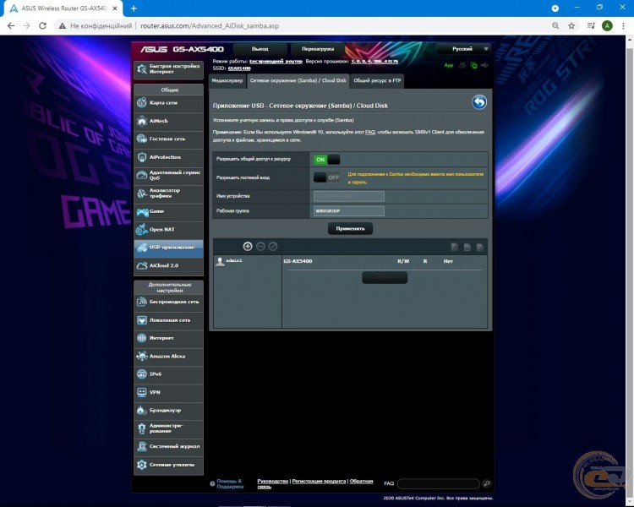Open the Русский language dropdown
Viewport: 634px width, 507px height.
click(x=464, y=49)
